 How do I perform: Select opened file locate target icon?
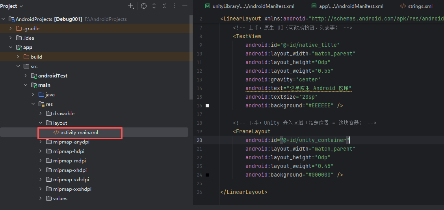click(x=144, y=6)
